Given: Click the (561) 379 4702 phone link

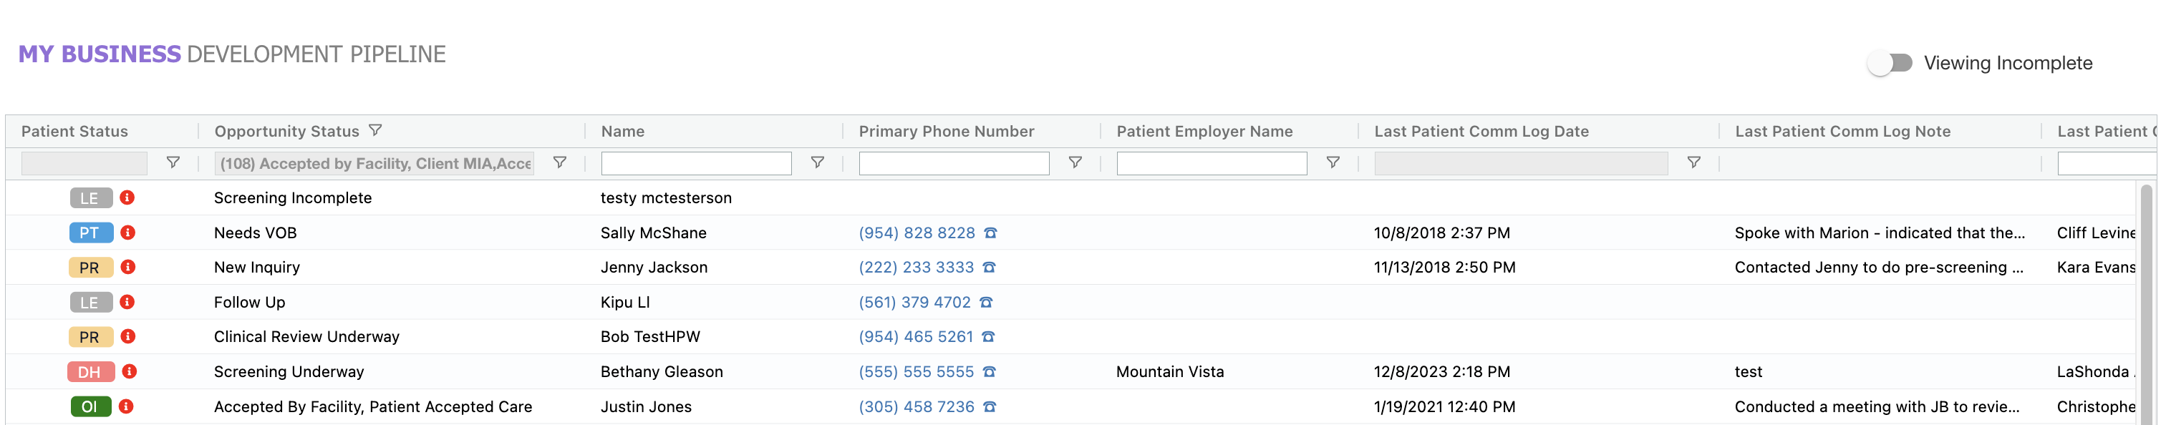Looking at the screenshot, I should (x=915, y=302).
